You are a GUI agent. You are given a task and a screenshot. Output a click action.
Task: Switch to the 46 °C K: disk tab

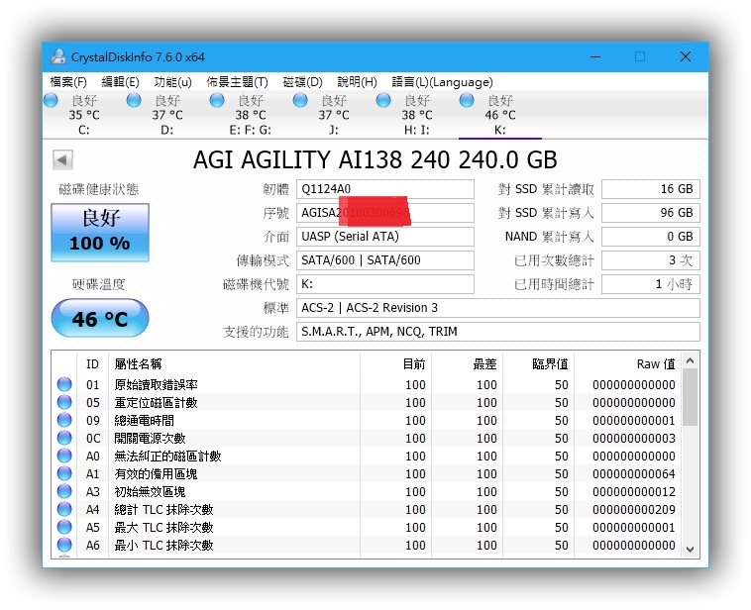coord(500,115)
